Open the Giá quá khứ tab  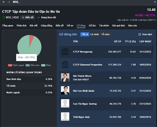click(x=118, y=26)
